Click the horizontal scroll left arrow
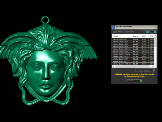The image size is (162, 122). (x=113, y=66)
